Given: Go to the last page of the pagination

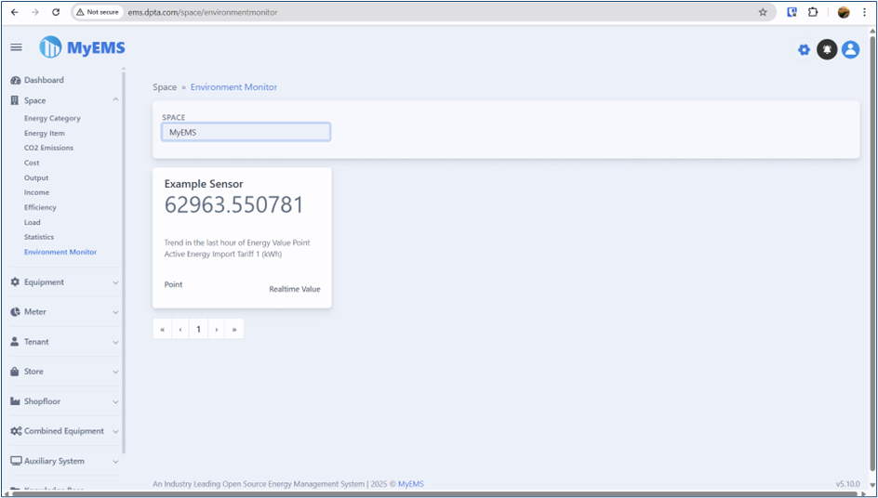Looking at the screenshot, I should tap(234, 329).
